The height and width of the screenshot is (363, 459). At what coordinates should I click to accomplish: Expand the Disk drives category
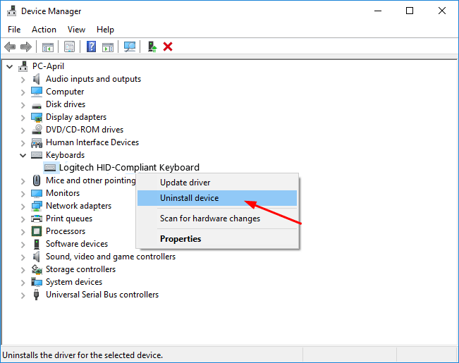[23, 104]
